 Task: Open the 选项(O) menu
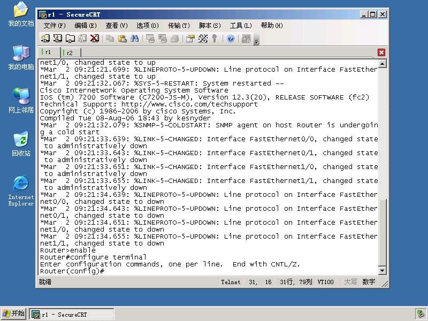click(x=148, y=26)
